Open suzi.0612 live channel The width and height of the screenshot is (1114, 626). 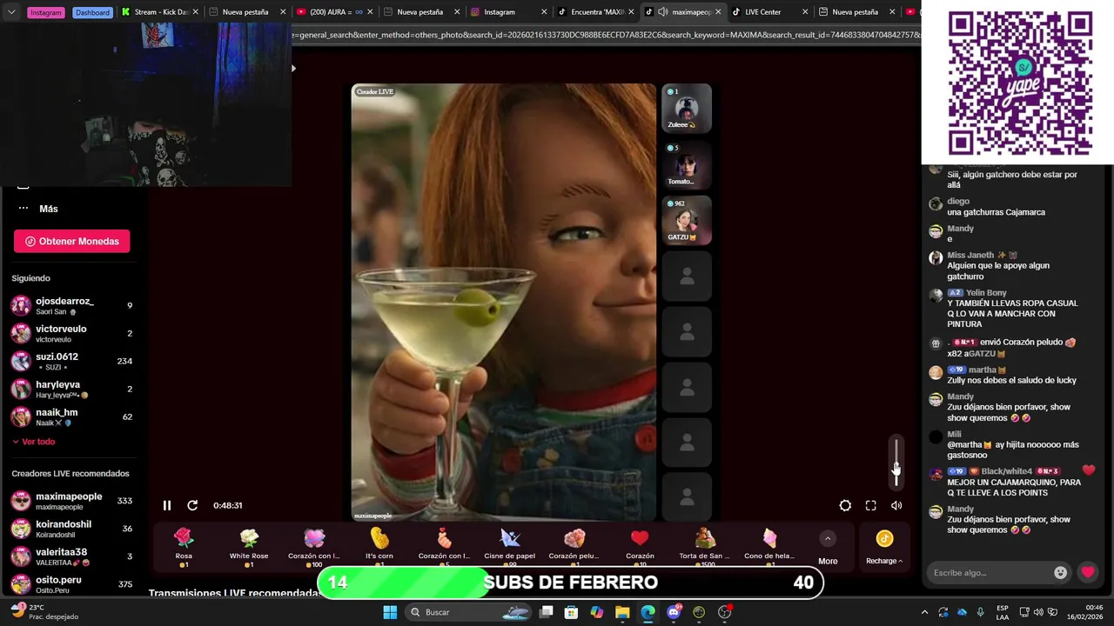click(x=71, y=361)
